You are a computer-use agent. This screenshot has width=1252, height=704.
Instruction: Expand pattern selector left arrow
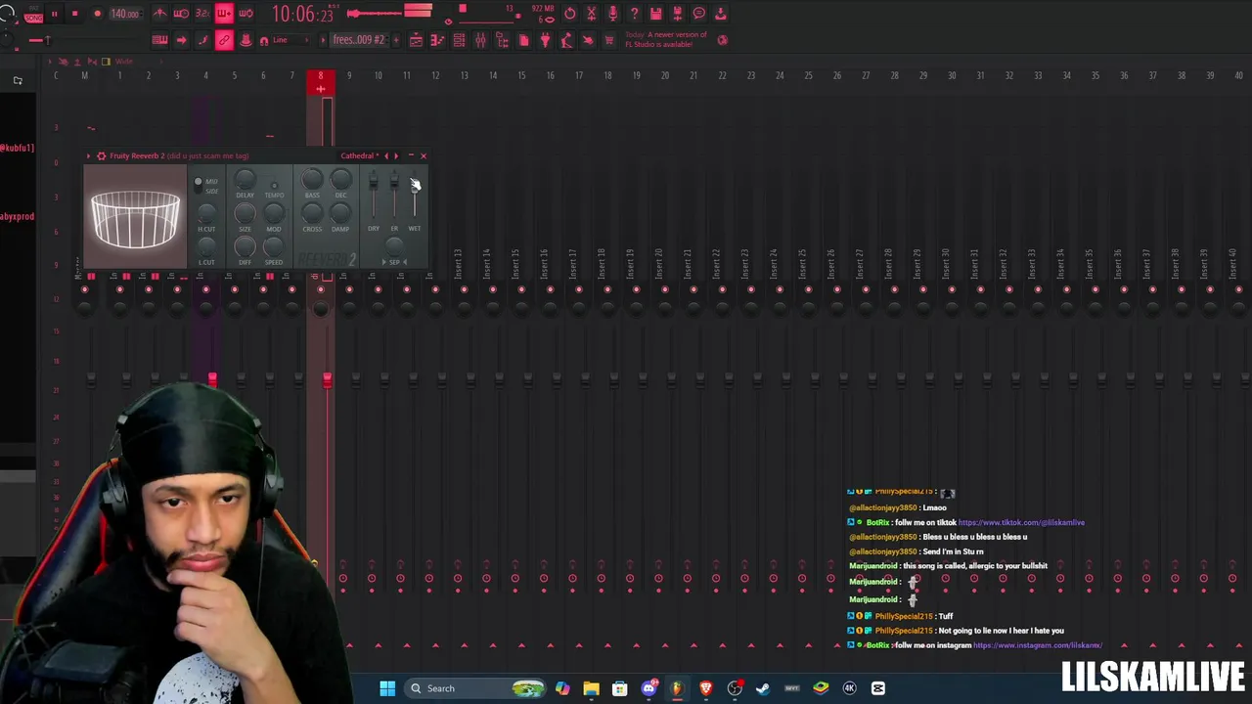coord(324,40)
